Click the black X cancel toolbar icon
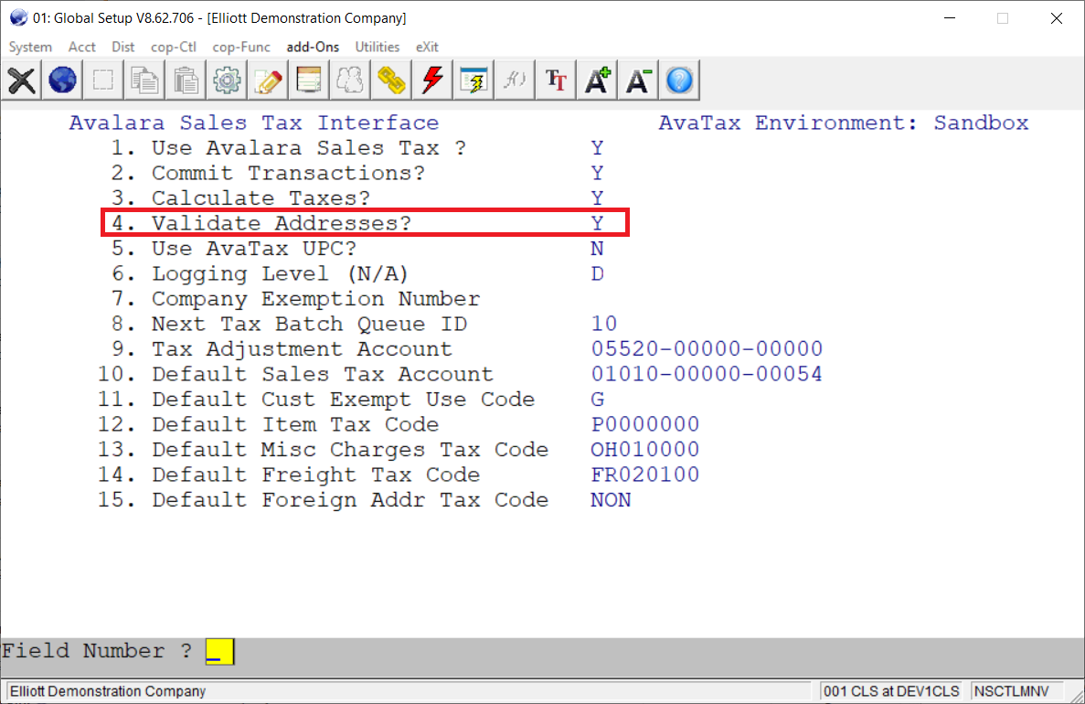Screen dimensions: 1085x704 21,80
